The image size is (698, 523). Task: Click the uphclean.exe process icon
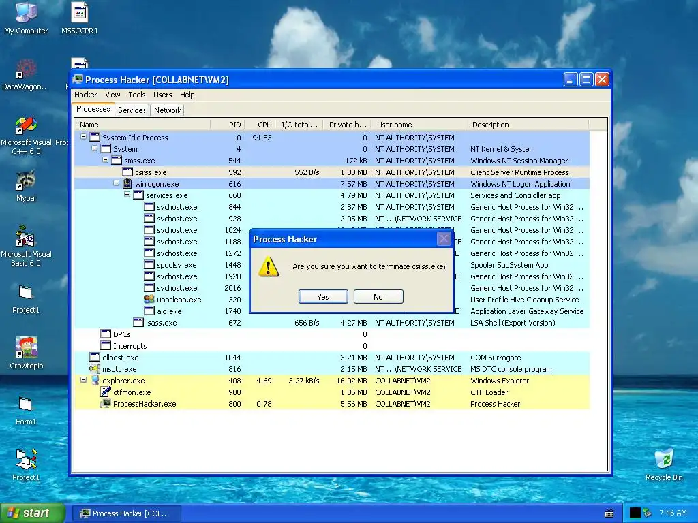[x=149, y=300]
